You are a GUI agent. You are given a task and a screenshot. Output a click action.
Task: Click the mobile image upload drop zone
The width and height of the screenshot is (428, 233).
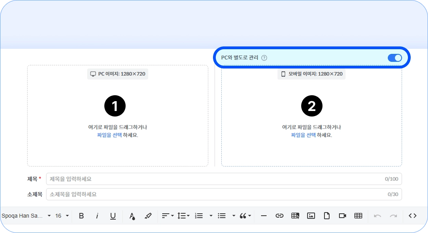pos(311,116)
